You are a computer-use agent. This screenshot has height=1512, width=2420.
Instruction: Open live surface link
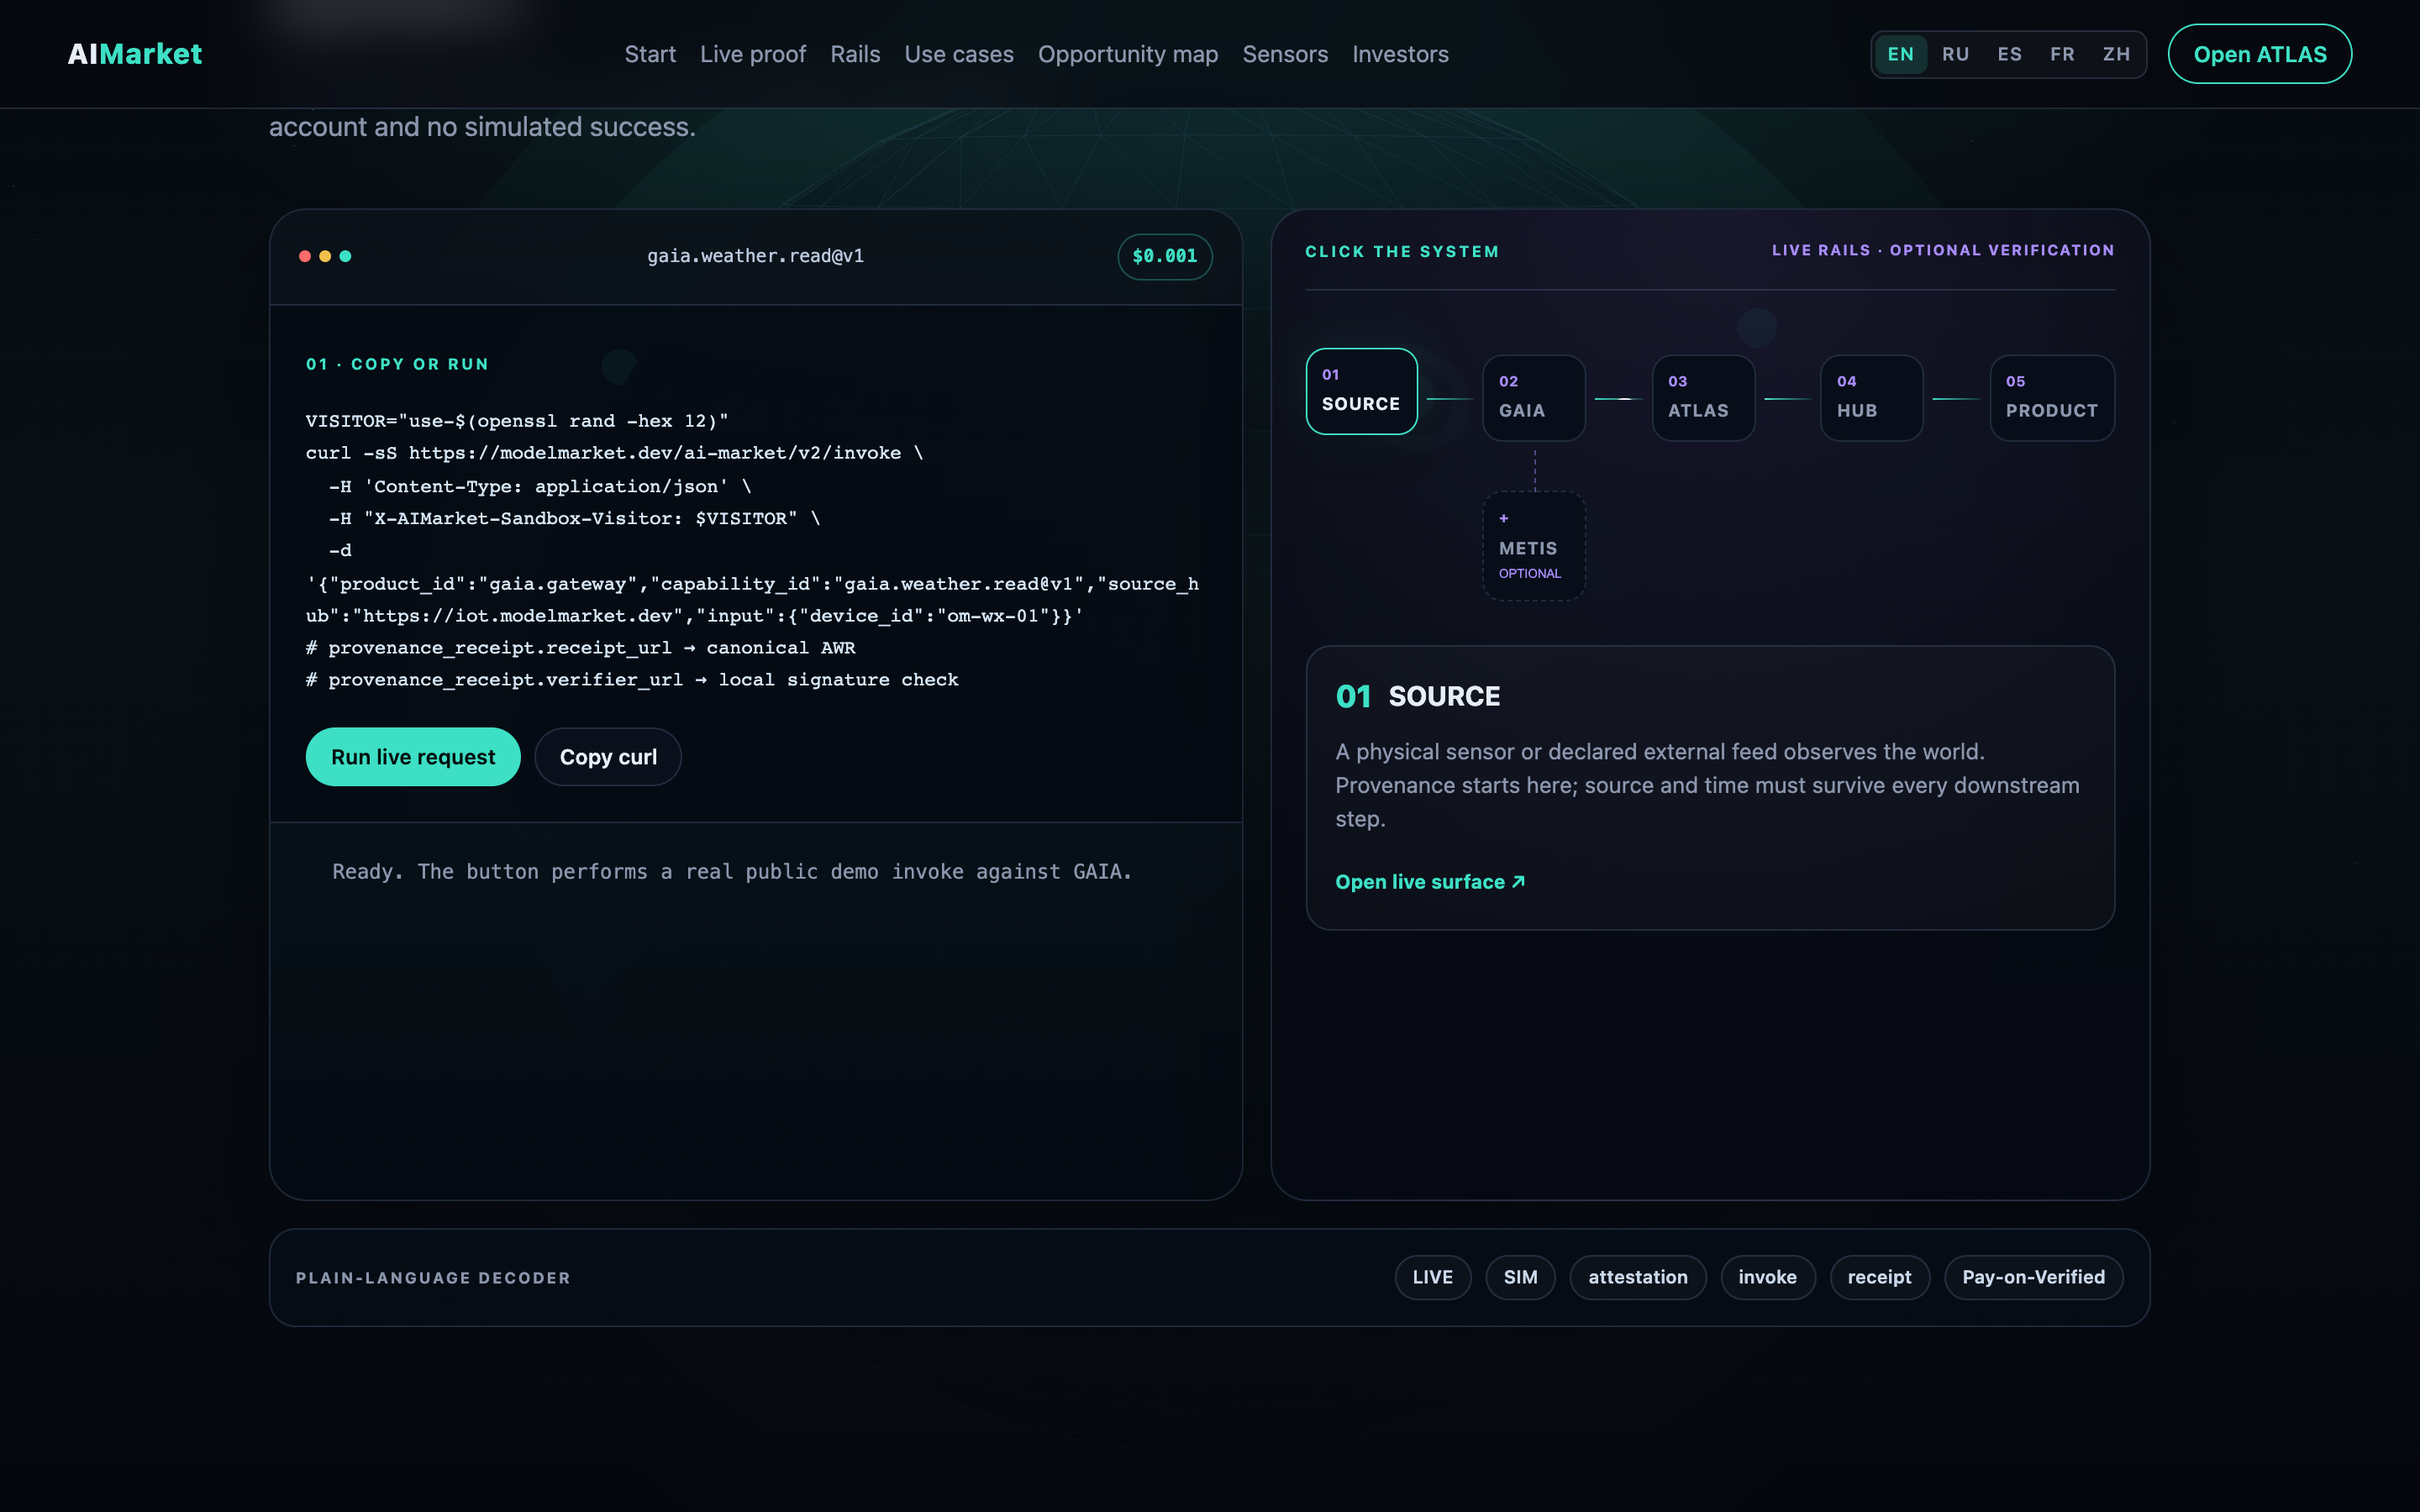pos(1430,882)
